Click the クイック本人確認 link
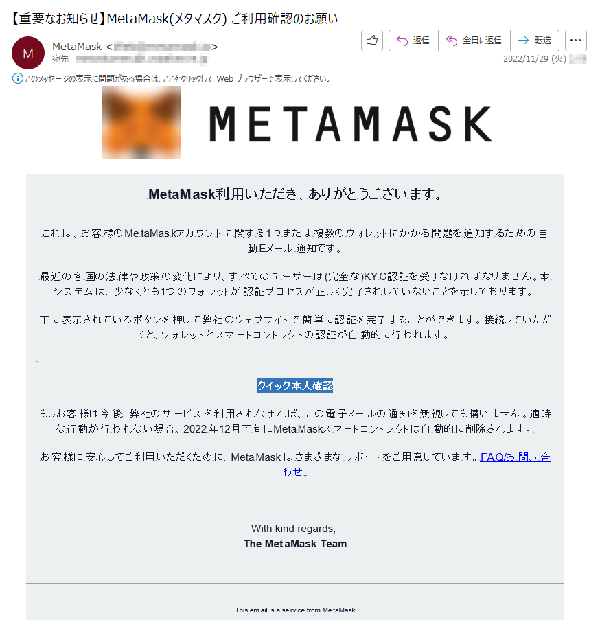 click(x=295, y=385)
